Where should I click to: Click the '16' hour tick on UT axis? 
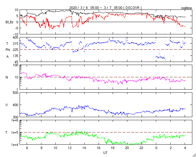pyautogui.click(x=99, y=148)
